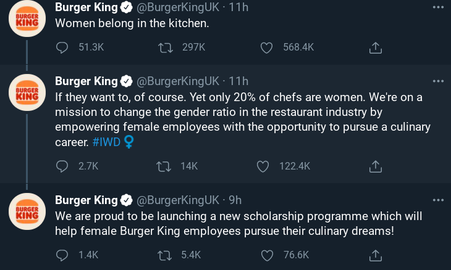
Task: Reply to the tweet about 20% of chefs
Action: pos(62,166)
